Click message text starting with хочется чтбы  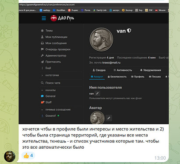93,138
